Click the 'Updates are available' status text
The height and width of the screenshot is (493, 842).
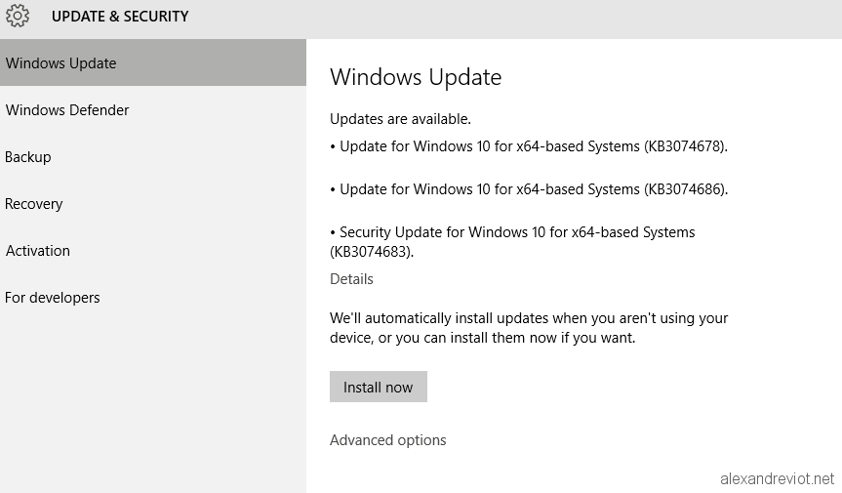(400, 119)
